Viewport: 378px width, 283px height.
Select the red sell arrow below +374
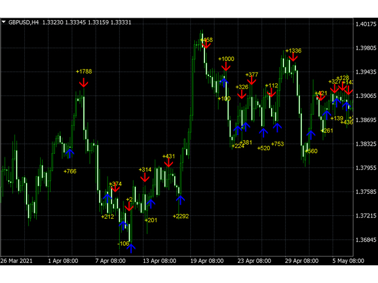(115, 189)
